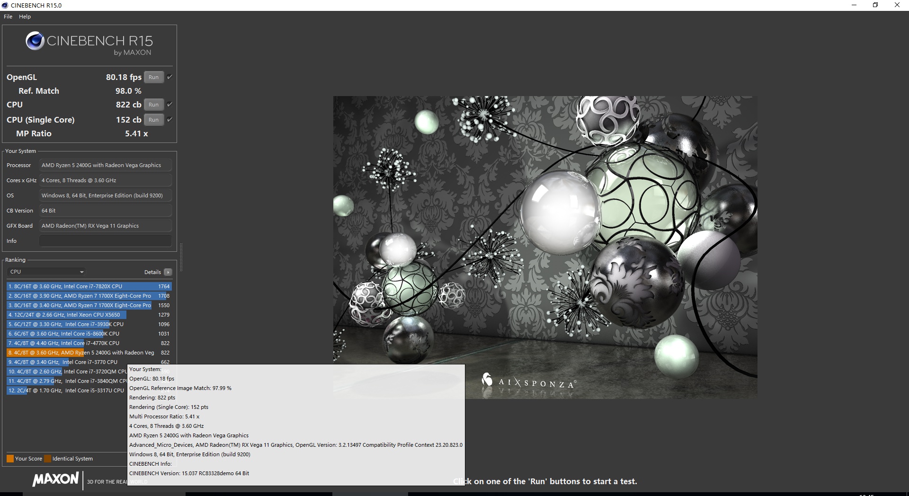Click the single core 152 cb score

(129, 120)
